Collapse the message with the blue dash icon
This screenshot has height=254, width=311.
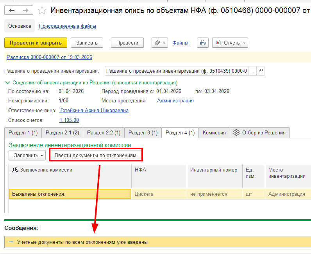coord(11,242)
